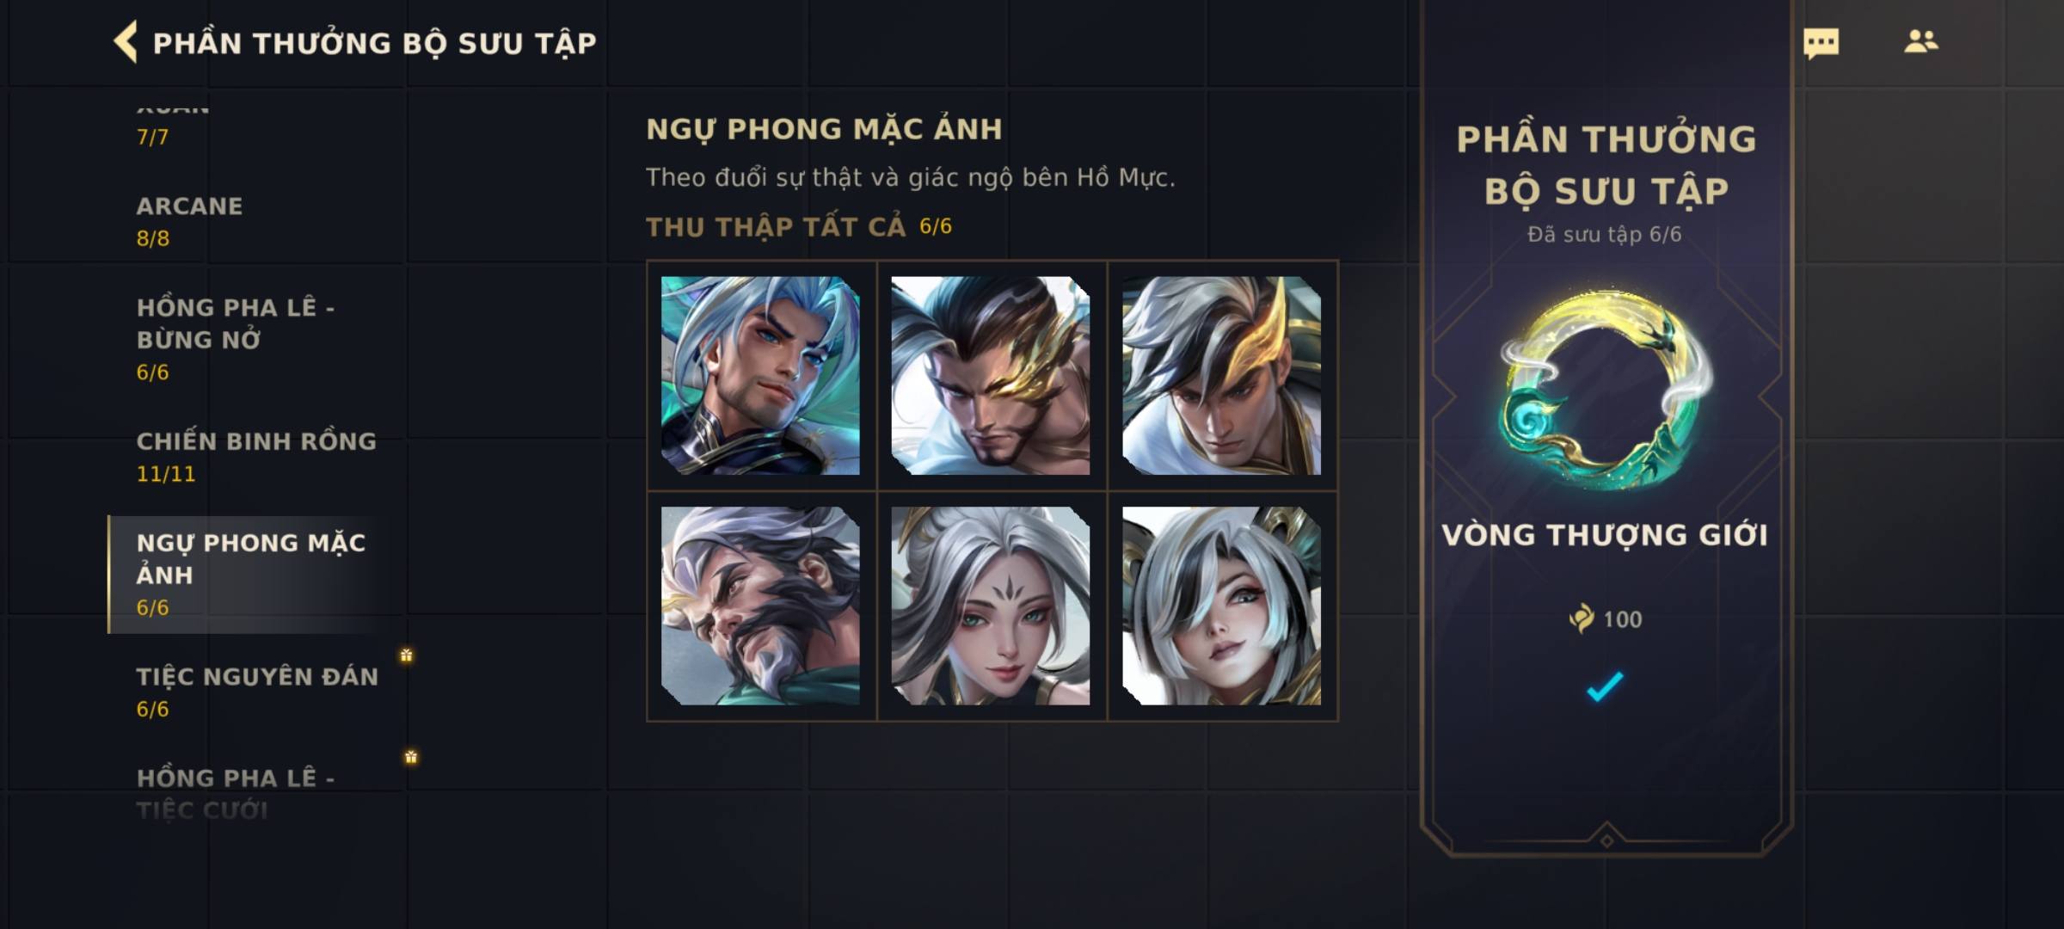Image resolution: width=2064 pixels, height=929 pixels.
Task: Select the bearded old man portrait
Action: coord(760,606)
